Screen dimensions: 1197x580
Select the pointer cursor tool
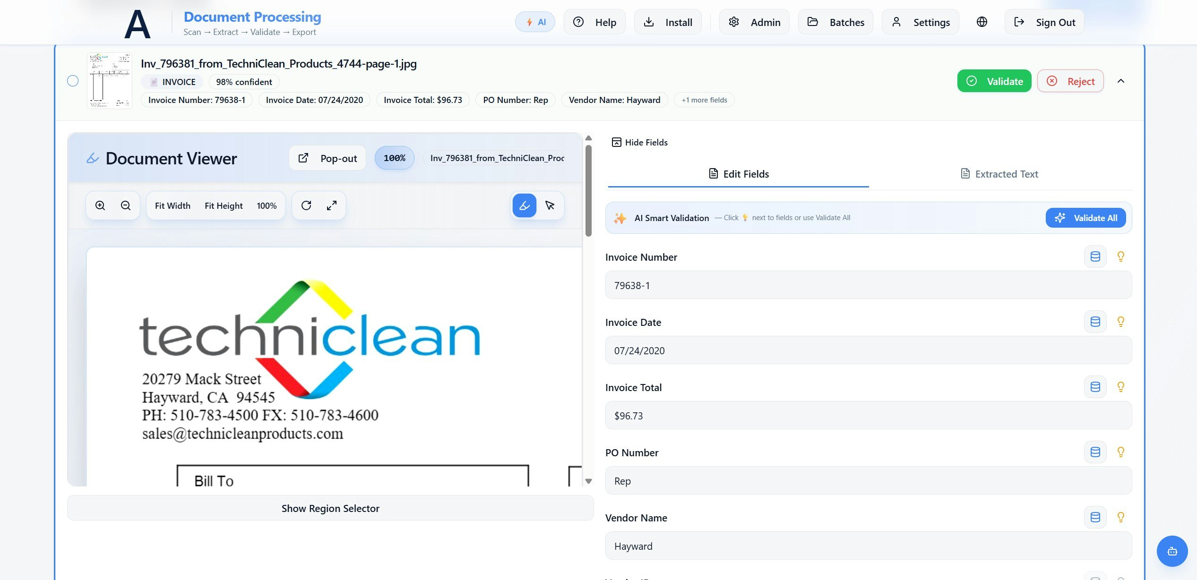(x=550, y=205)
